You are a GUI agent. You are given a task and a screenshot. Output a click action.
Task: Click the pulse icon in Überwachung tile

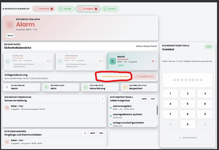46,87
